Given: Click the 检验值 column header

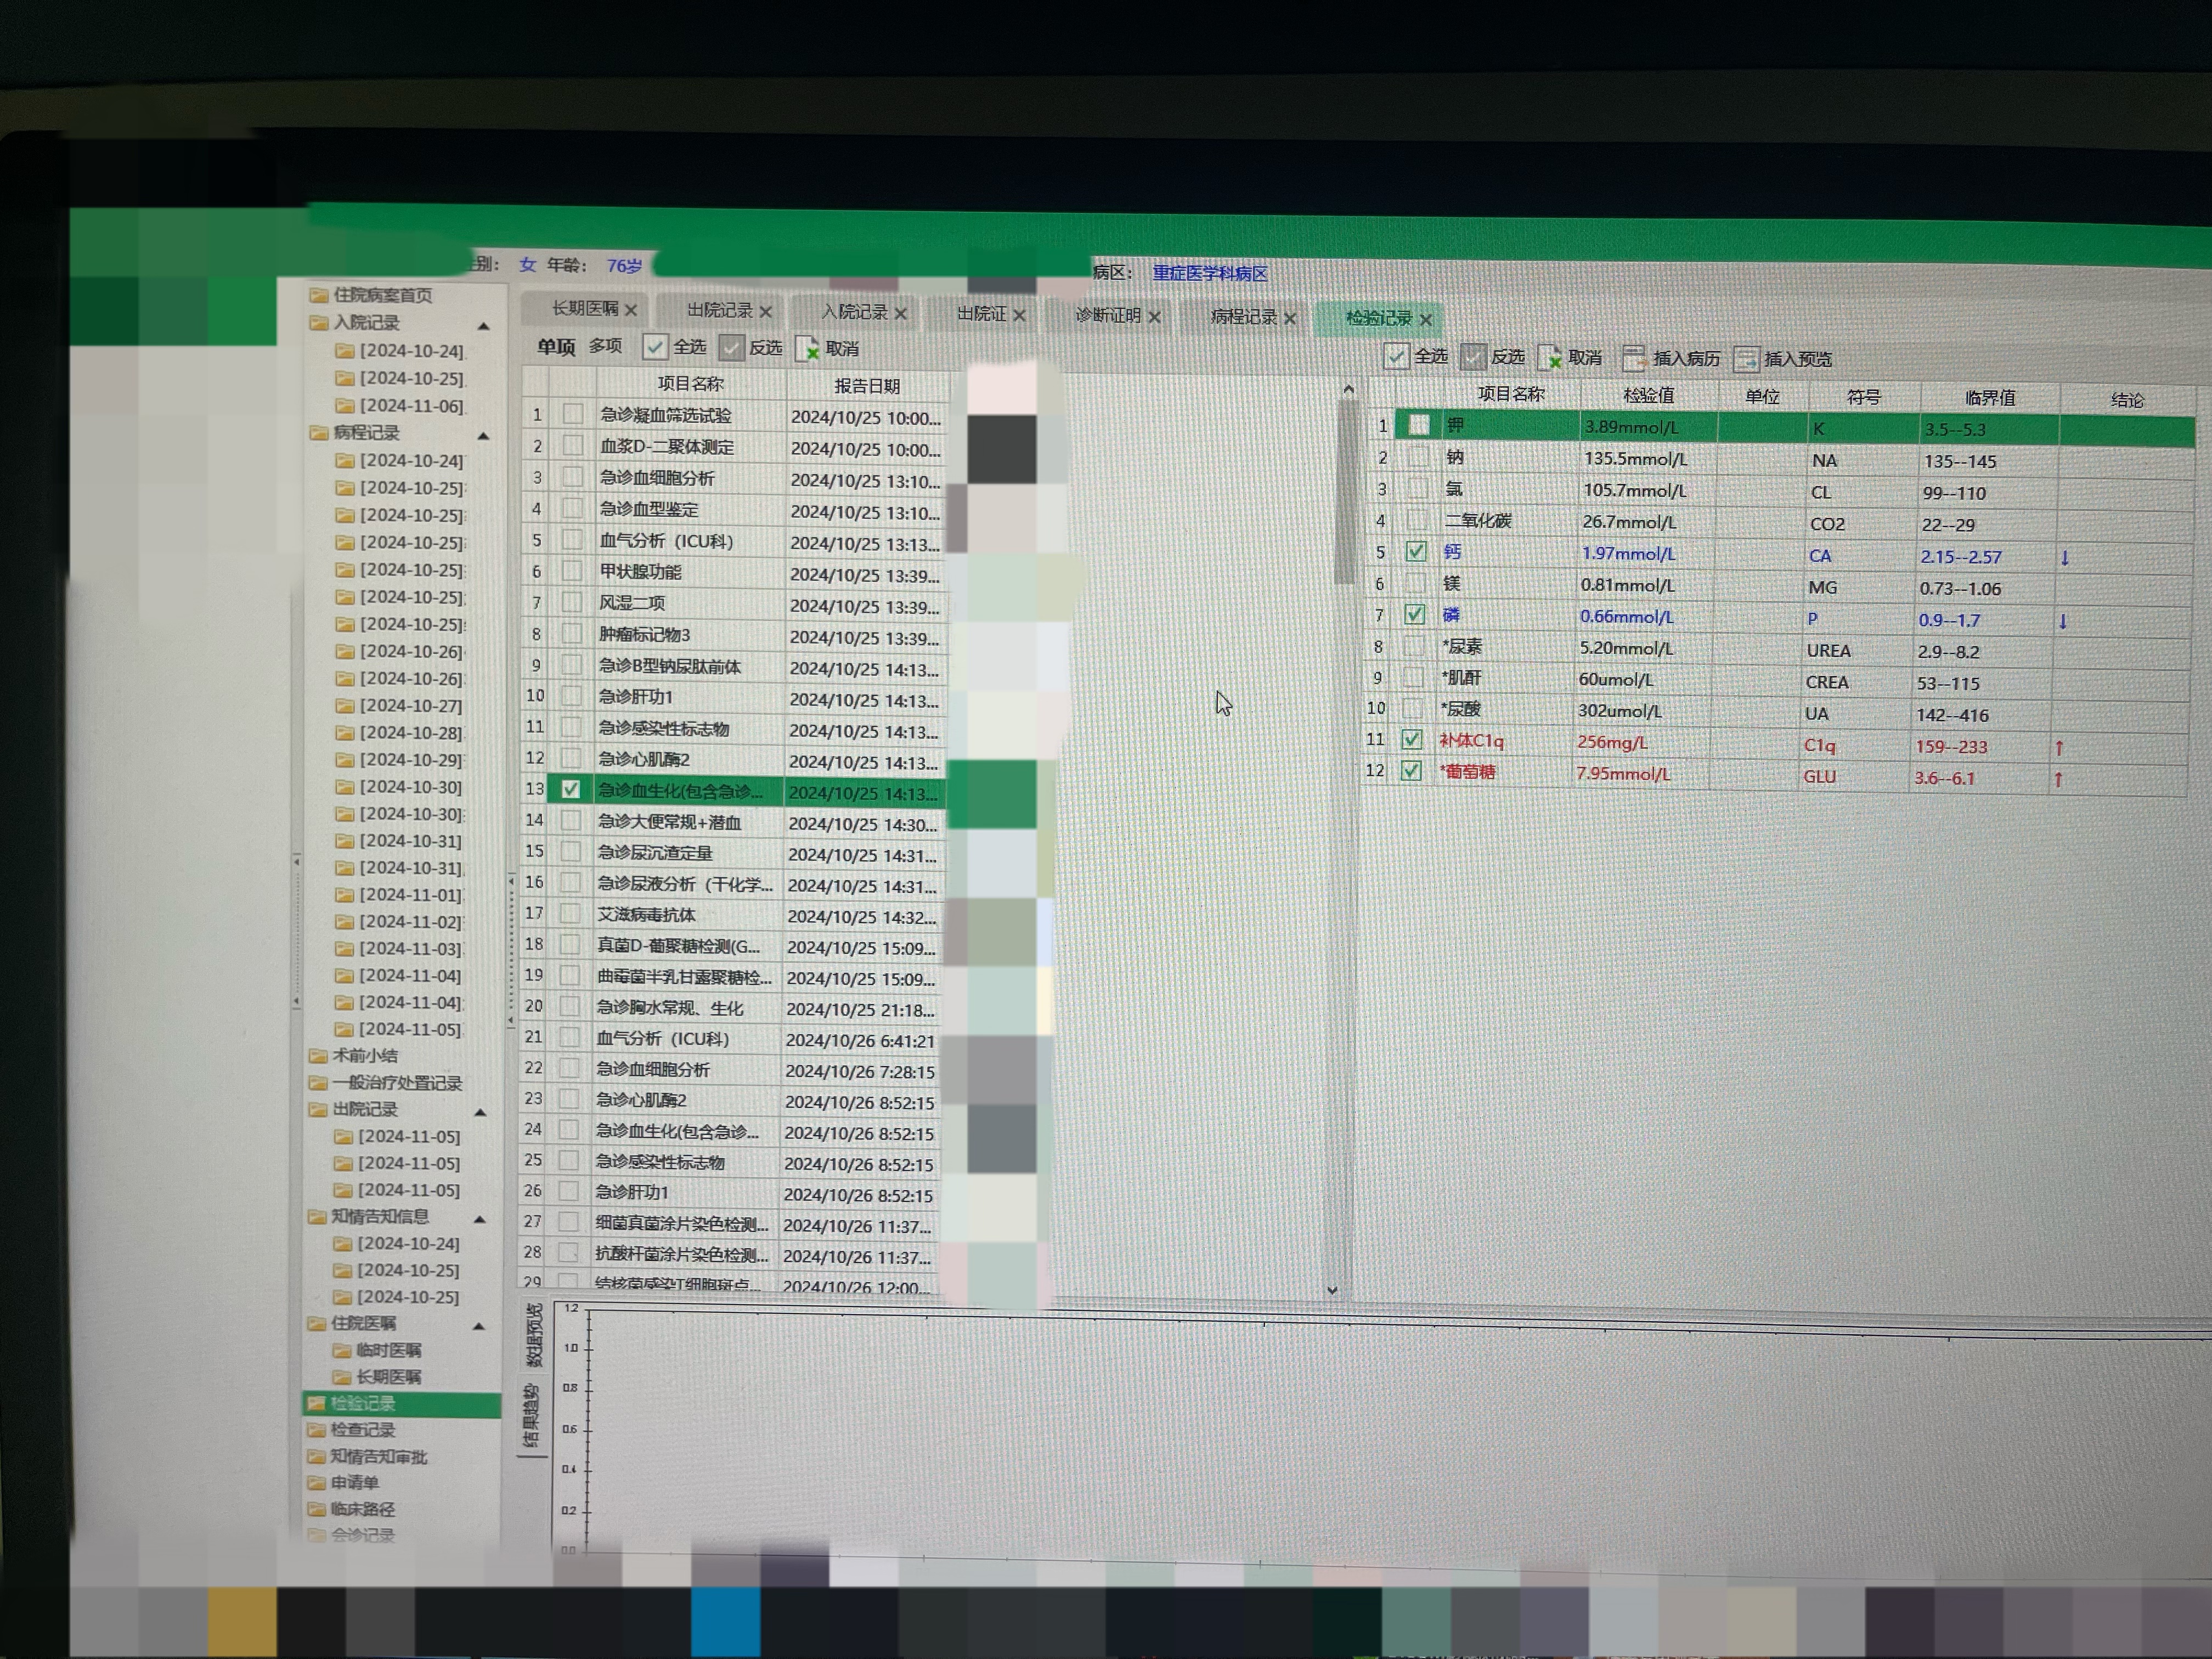Looking at the screenshot, I should pyautogui.click(x=1648, y=395).
